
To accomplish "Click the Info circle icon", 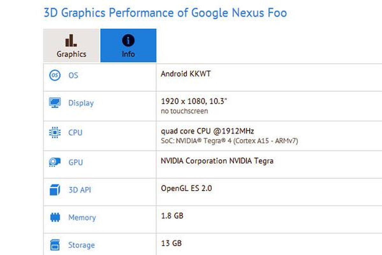I will 128,40.
